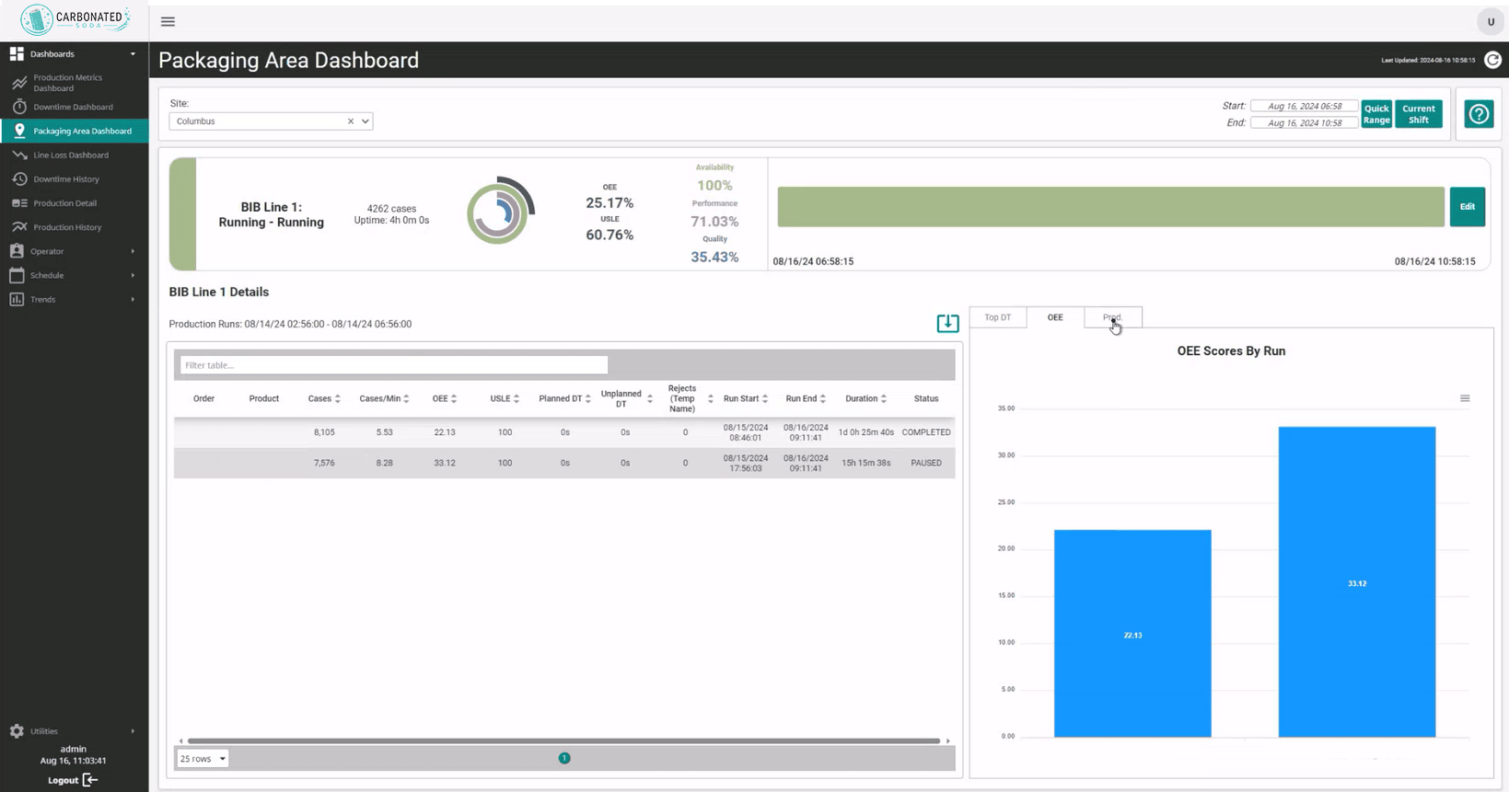Viewport: 1509px width, 792px height.
Task: Sort table by Cases column
Action: [x=338, y=399]
